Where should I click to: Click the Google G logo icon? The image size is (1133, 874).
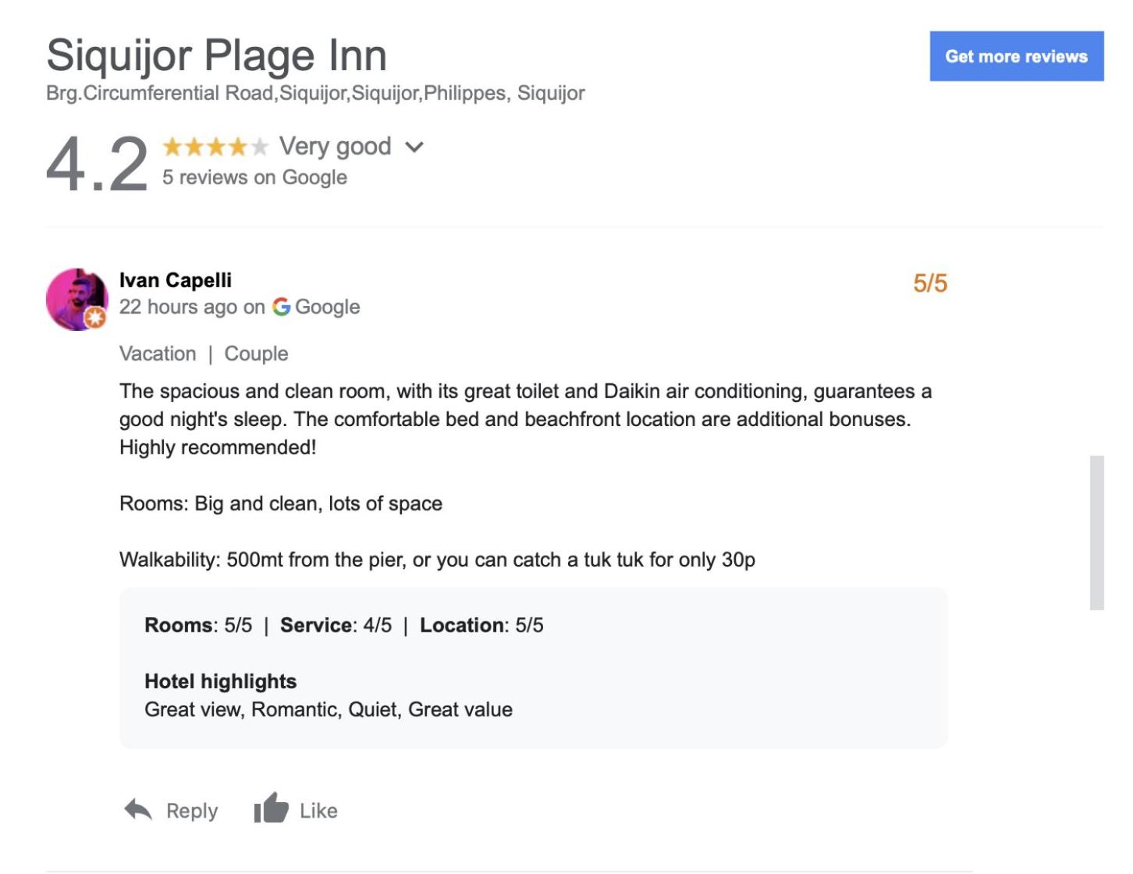281,307
